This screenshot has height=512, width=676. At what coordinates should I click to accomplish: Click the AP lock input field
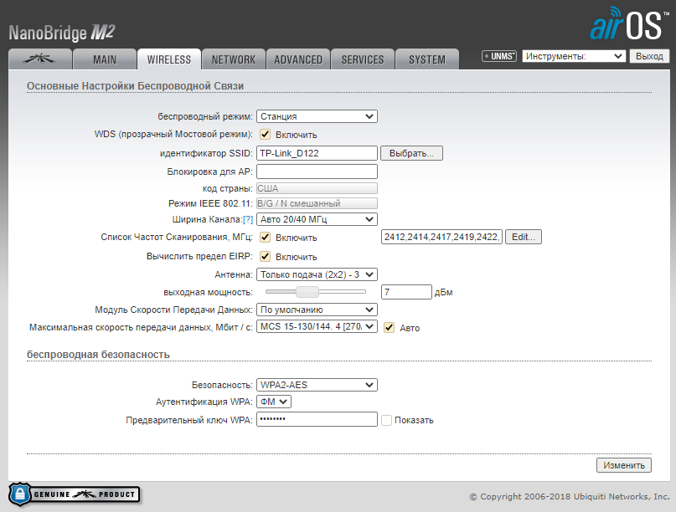pyautogui.click(x=317, y=172)
